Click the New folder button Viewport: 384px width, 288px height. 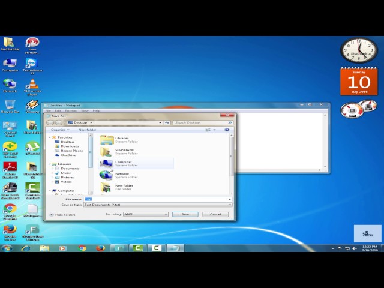[x=87, y=130]
